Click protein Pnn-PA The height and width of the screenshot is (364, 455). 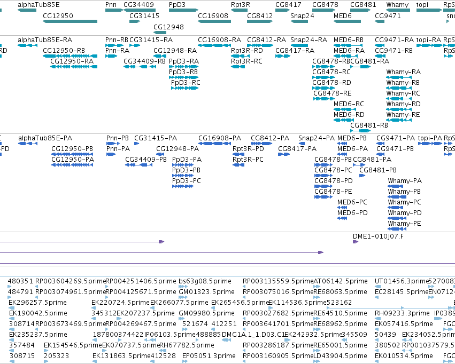(x=118, y=149)
